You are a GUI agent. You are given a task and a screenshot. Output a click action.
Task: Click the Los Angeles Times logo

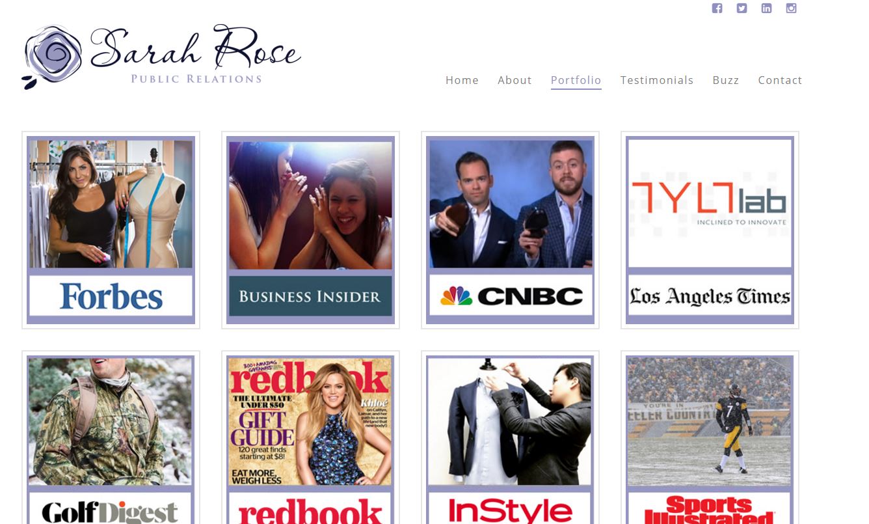point(710,296)
